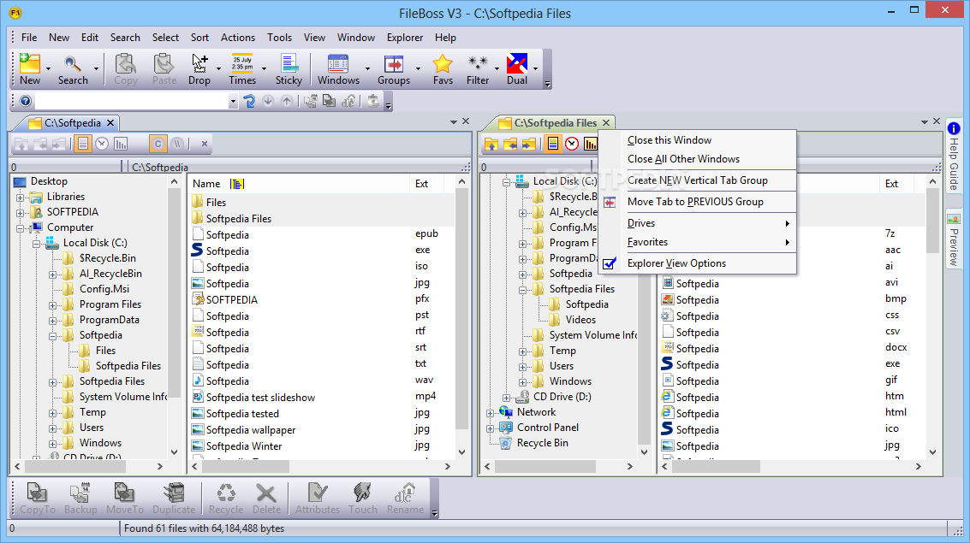The width and height of the screenshot is (970, 543).
Task: Close the C:\Softpedia Files tab
Action: pyautogui.click(x=606, y=122)
